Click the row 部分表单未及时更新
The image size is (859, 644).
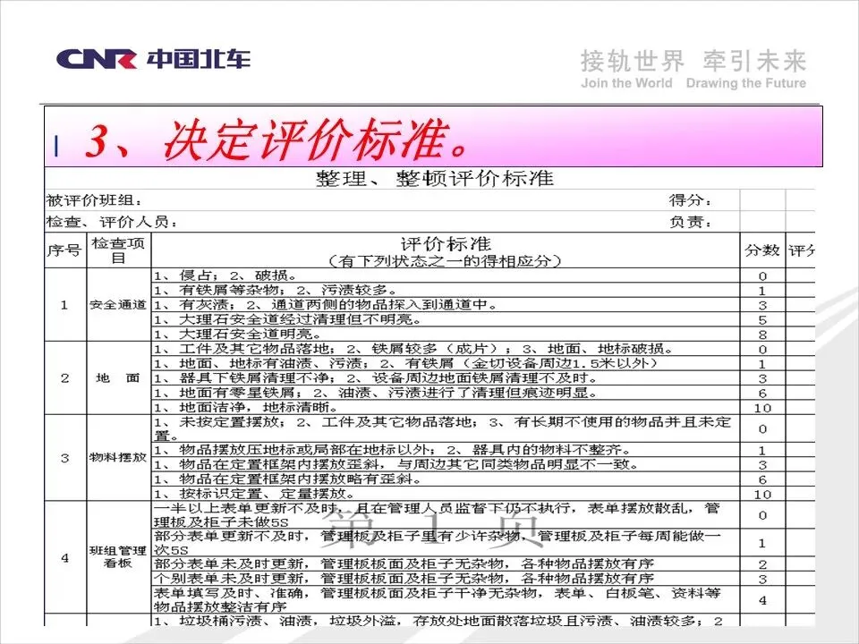pyautogui.click(x=446, y=563)
